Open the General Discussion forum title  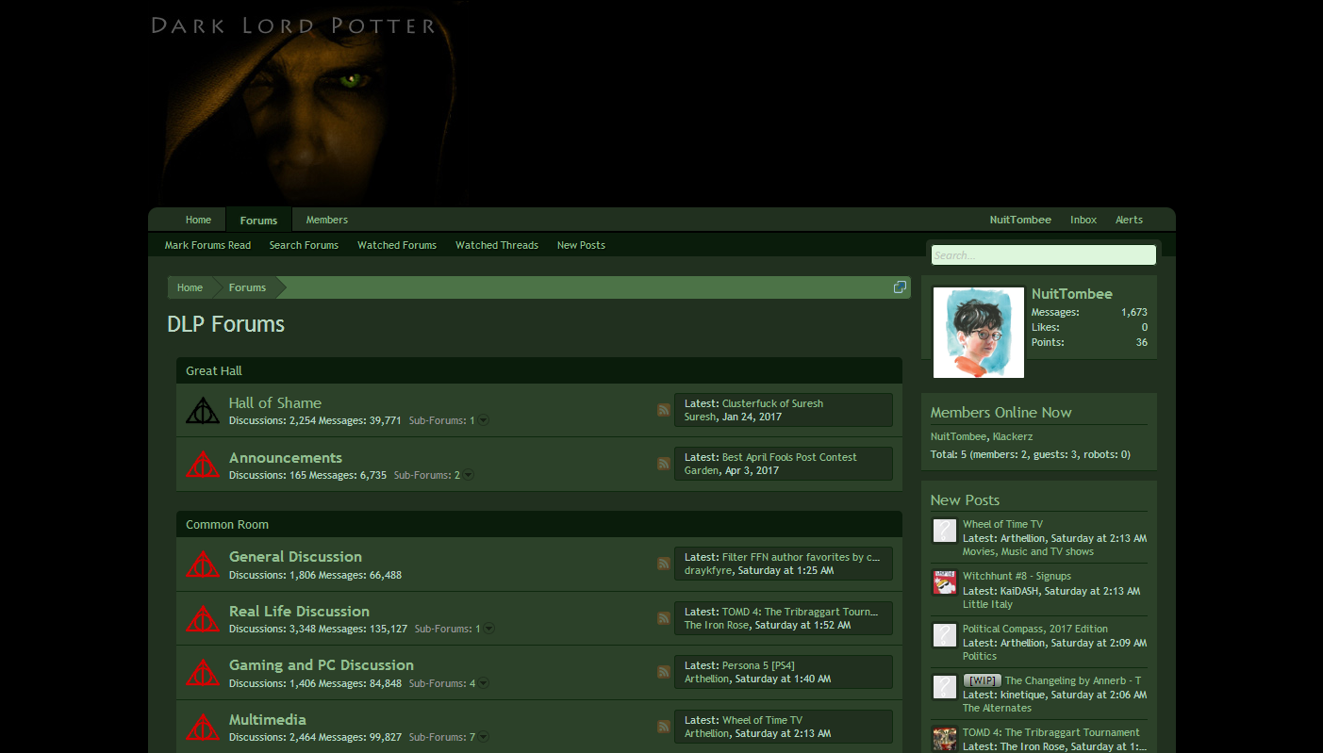pyautogui.click(x=295, y=556)
